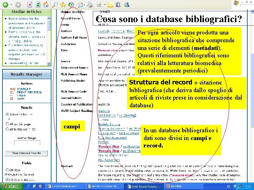
Task: Click the third quick launch icon in taskbar
Action: pos(40,186)
